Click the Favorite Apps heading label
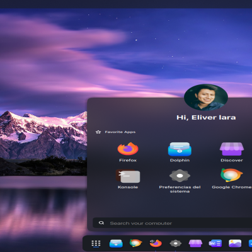The image size is (252, 252). [120, 132]
